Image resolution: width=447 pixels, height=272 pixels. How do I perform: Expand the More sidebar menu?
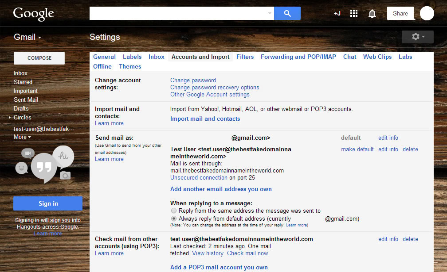[21, 137]
